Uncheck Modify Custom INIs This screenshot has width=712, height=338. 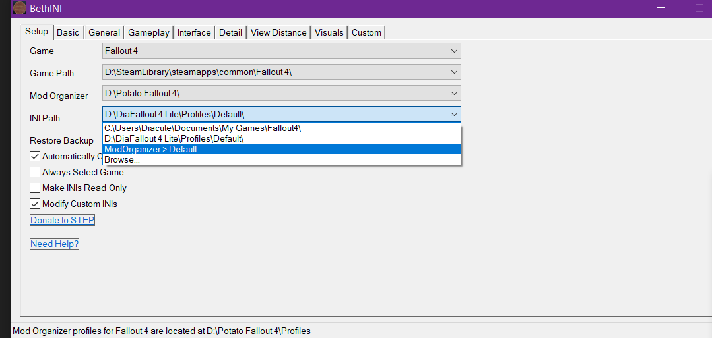point(35,204)
